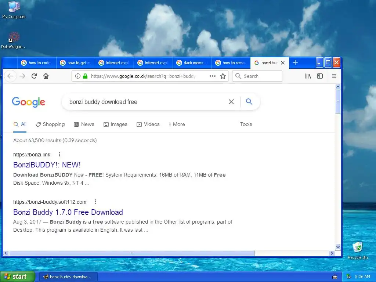
Task: Reload the current page
Action: 34,76
